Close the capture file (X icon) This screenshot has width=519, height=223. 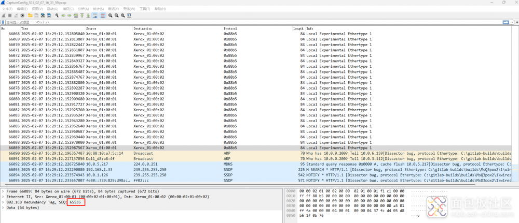point(43,16)
